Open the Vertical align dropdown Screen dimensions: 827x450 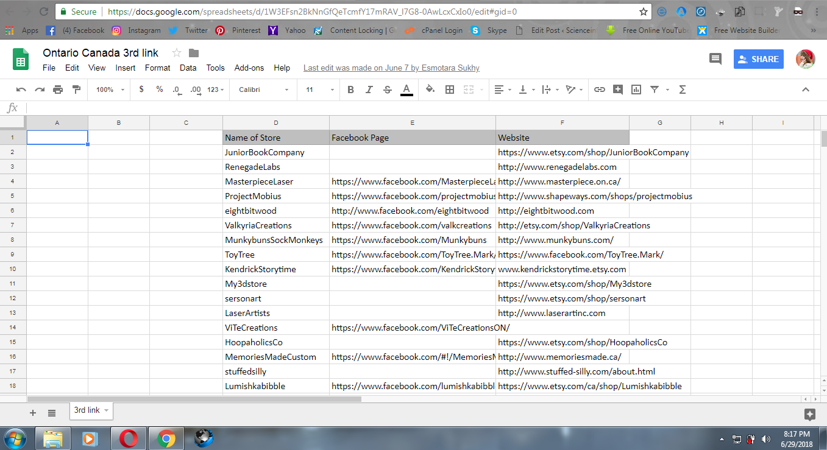click(x=526, y=90)
